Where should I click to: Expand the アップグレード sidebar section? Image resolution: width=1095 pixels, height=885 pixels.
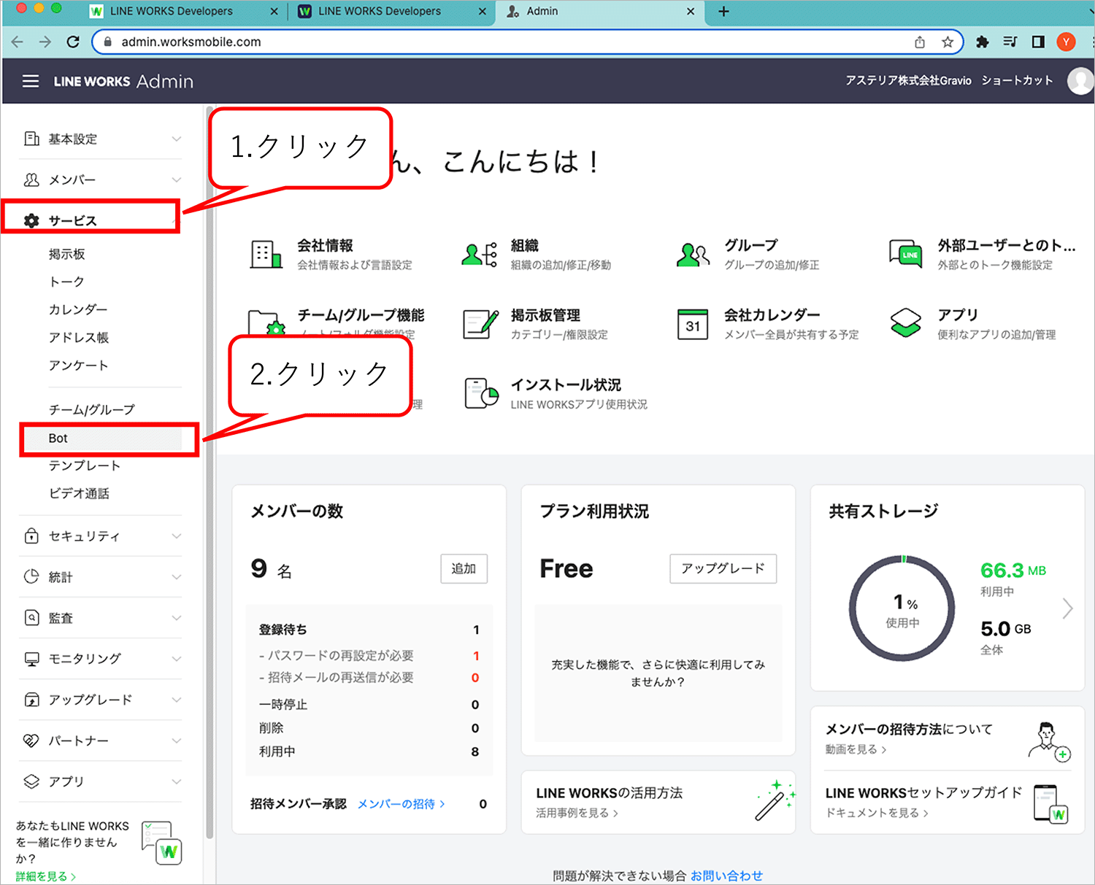pyautogui.click(x=176, y=700)
